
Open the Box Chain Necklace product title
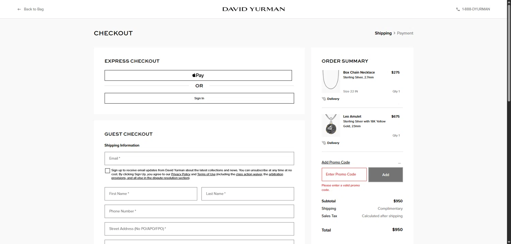pyautogui.click(x=359, y=72)
